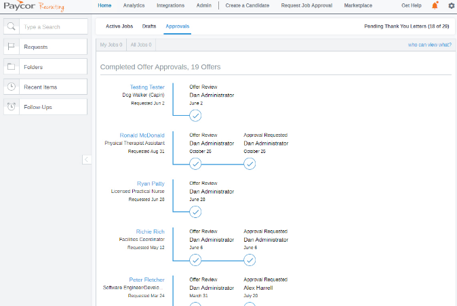The width and height of the screenshot is (457, 306).
Task: Click Alex Harrell approver name
Action: tap(258, 288)
